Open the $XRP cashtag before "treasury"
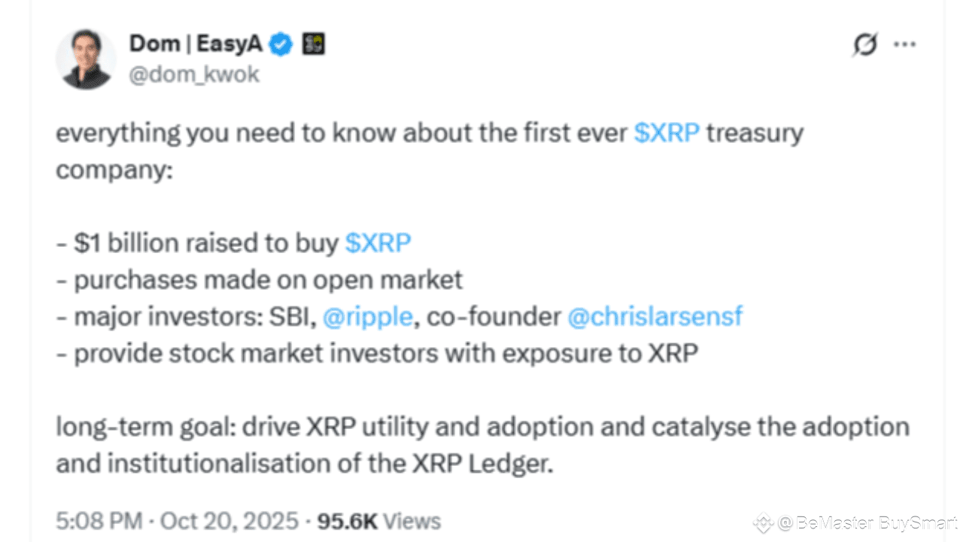 tap(667, 133)
